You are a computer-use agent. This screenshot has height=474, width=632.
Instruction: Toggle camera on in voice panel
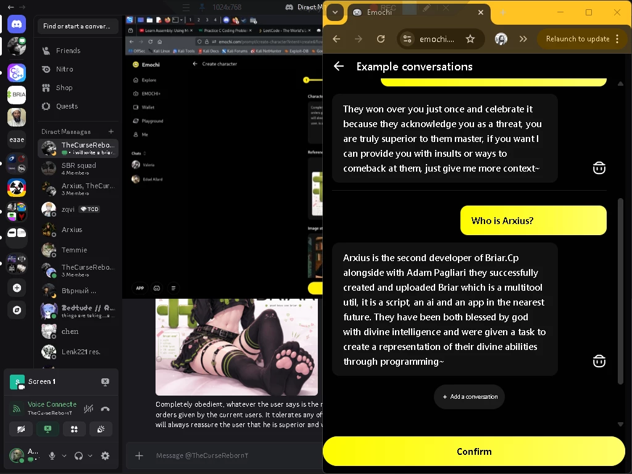pos(21,430)
